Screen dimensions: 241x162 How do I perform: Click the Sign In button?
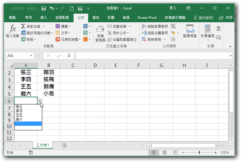[173, 8]
